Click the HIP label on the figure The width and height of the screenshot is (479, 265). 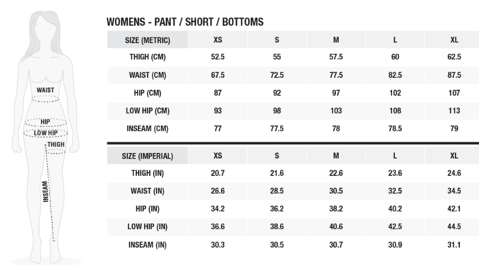[45, 122]
